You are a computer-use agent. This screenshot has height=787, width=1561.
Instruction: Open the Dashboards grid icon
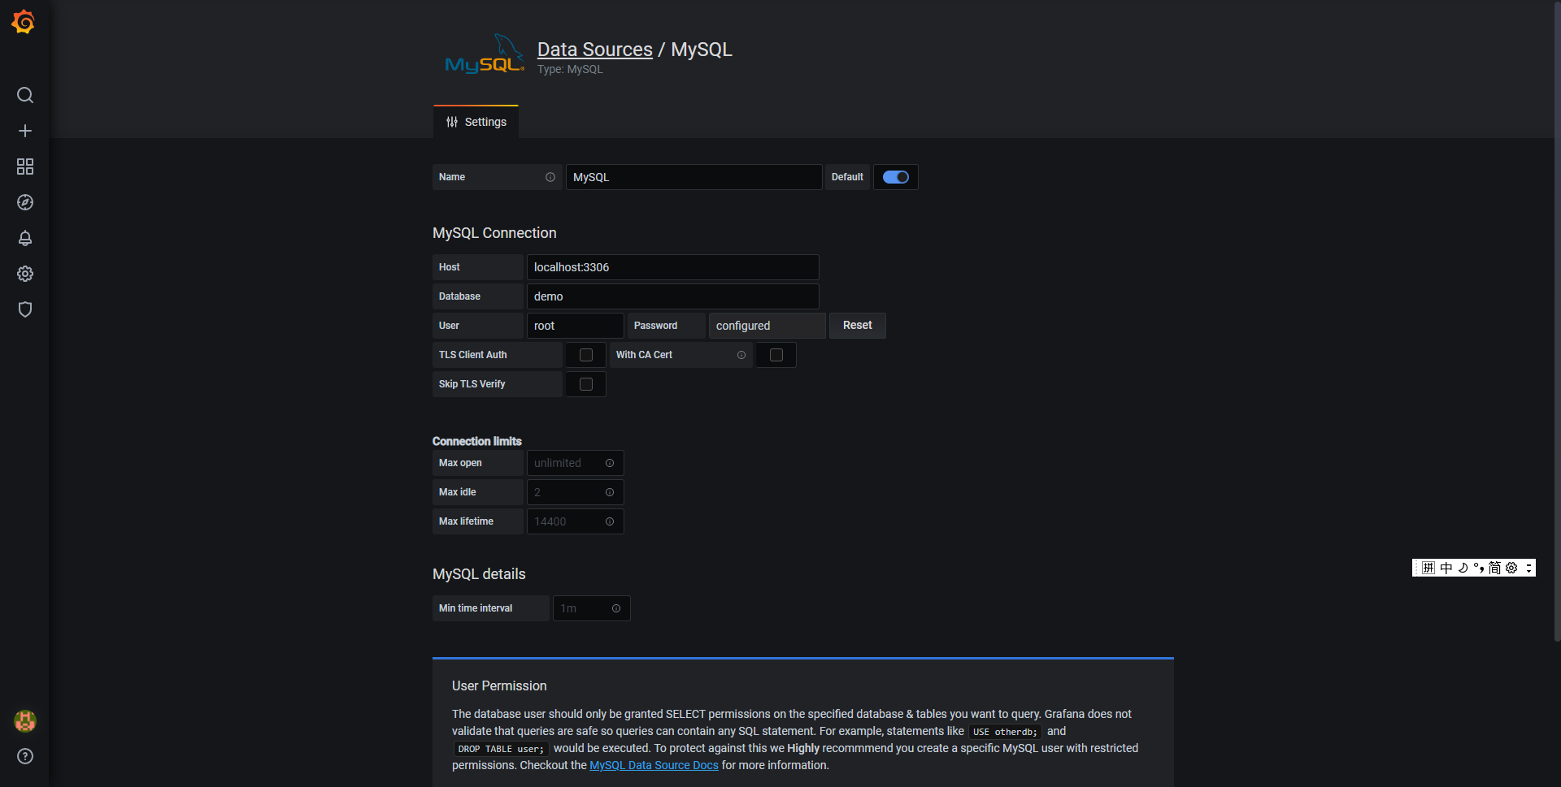[x=25, y=166]
